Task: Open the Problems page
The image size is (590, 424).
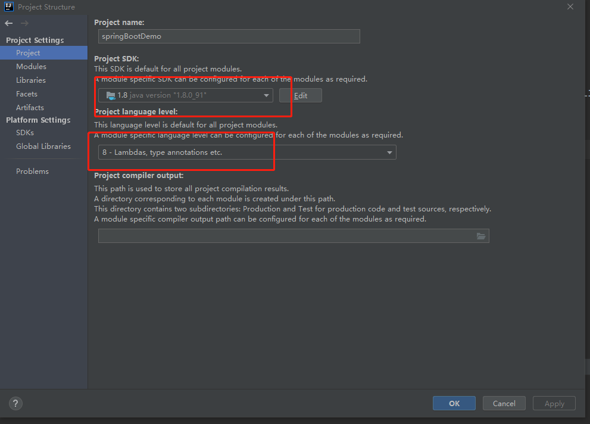Action: (32, 171)
